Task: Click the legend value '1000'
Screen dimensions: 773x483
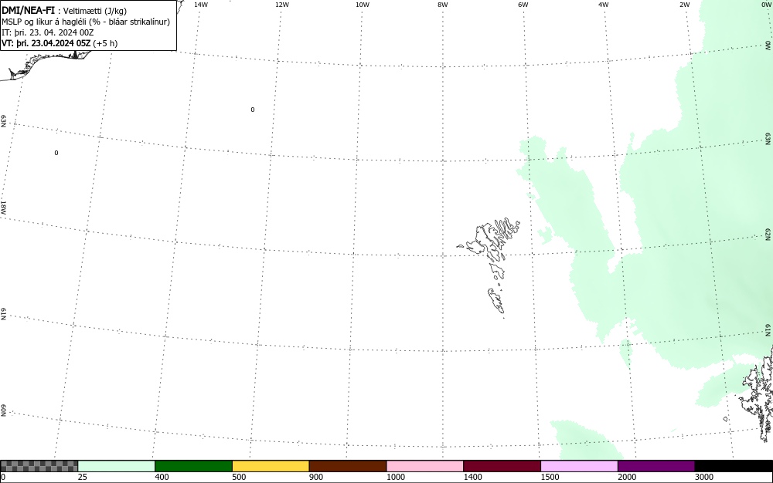Action: [395, 477]
